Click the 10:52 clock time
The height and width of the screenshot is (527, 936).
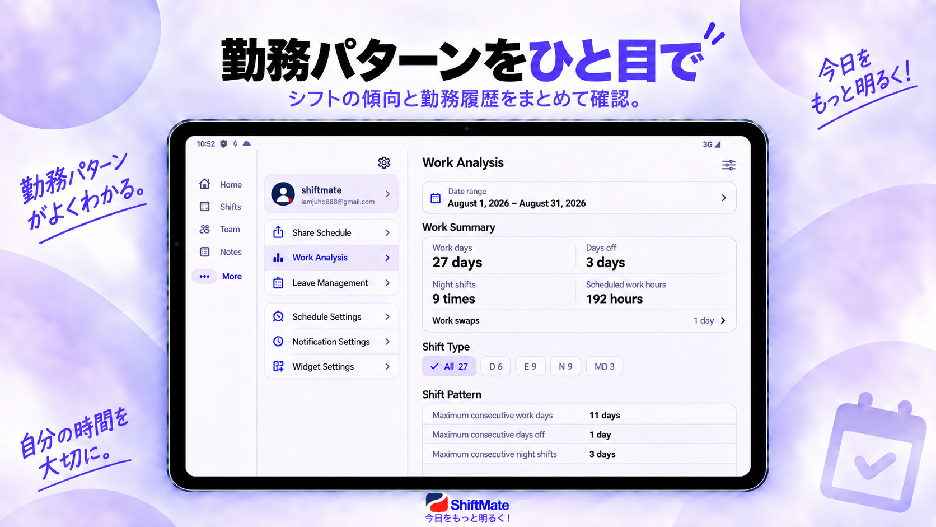click(205, 144)
